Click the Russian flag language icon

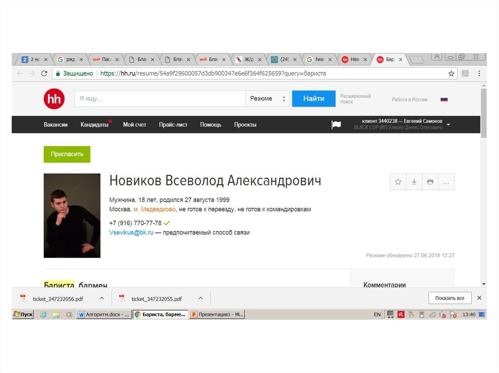(444, 99)
